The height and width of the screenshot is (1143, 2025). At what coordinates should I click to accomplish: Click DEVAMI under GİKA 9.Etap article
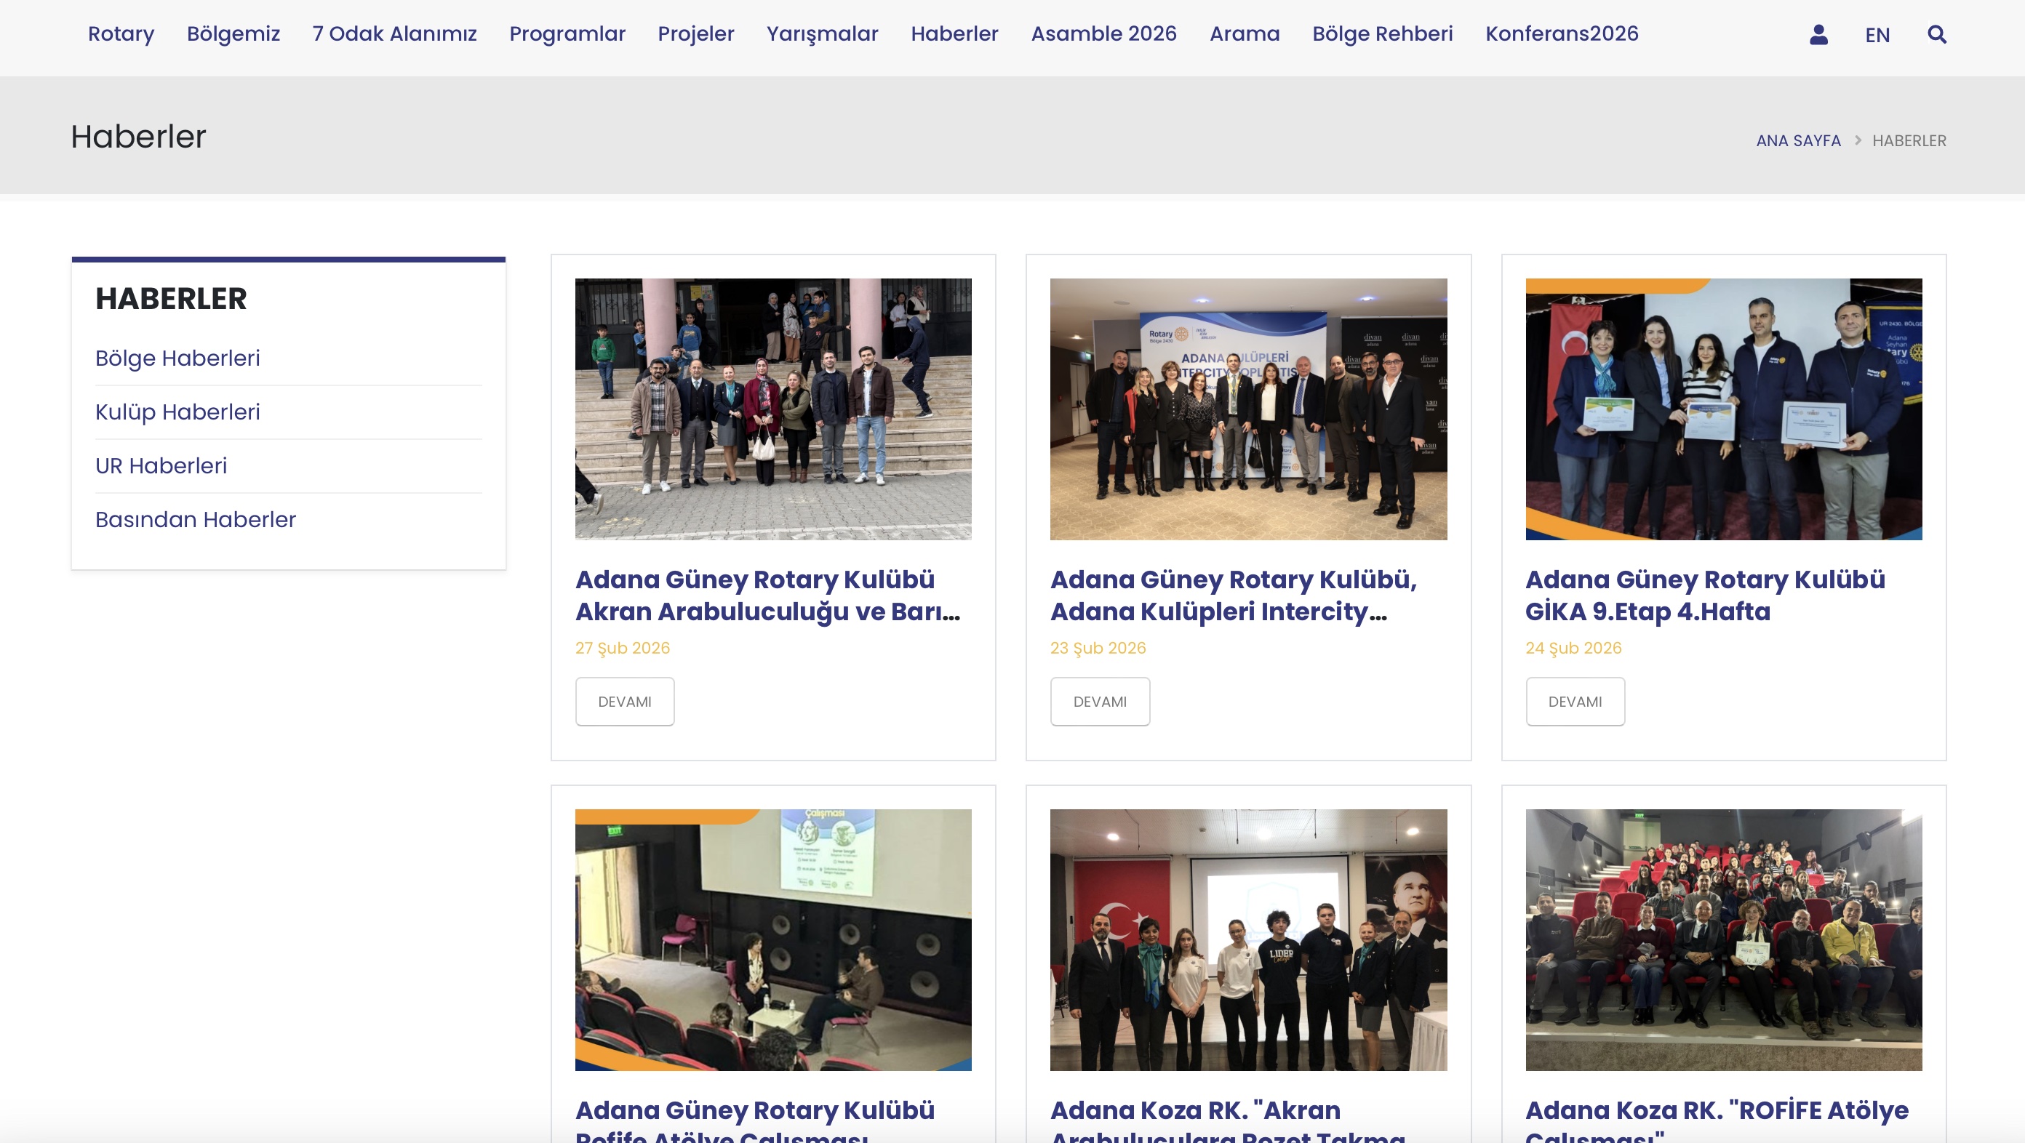(1575, 702)
